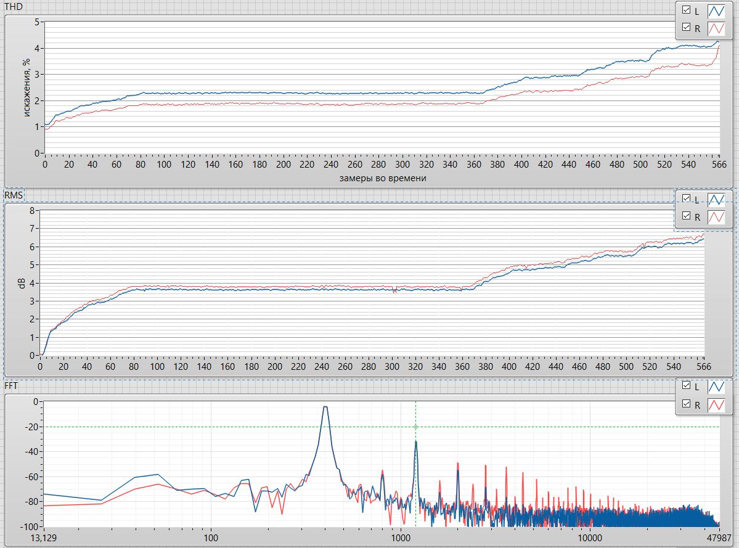This screenshot has height=548, width=739.
Task: Click the FFT x-axis maximum value 47987
Action: pos(719,538)
